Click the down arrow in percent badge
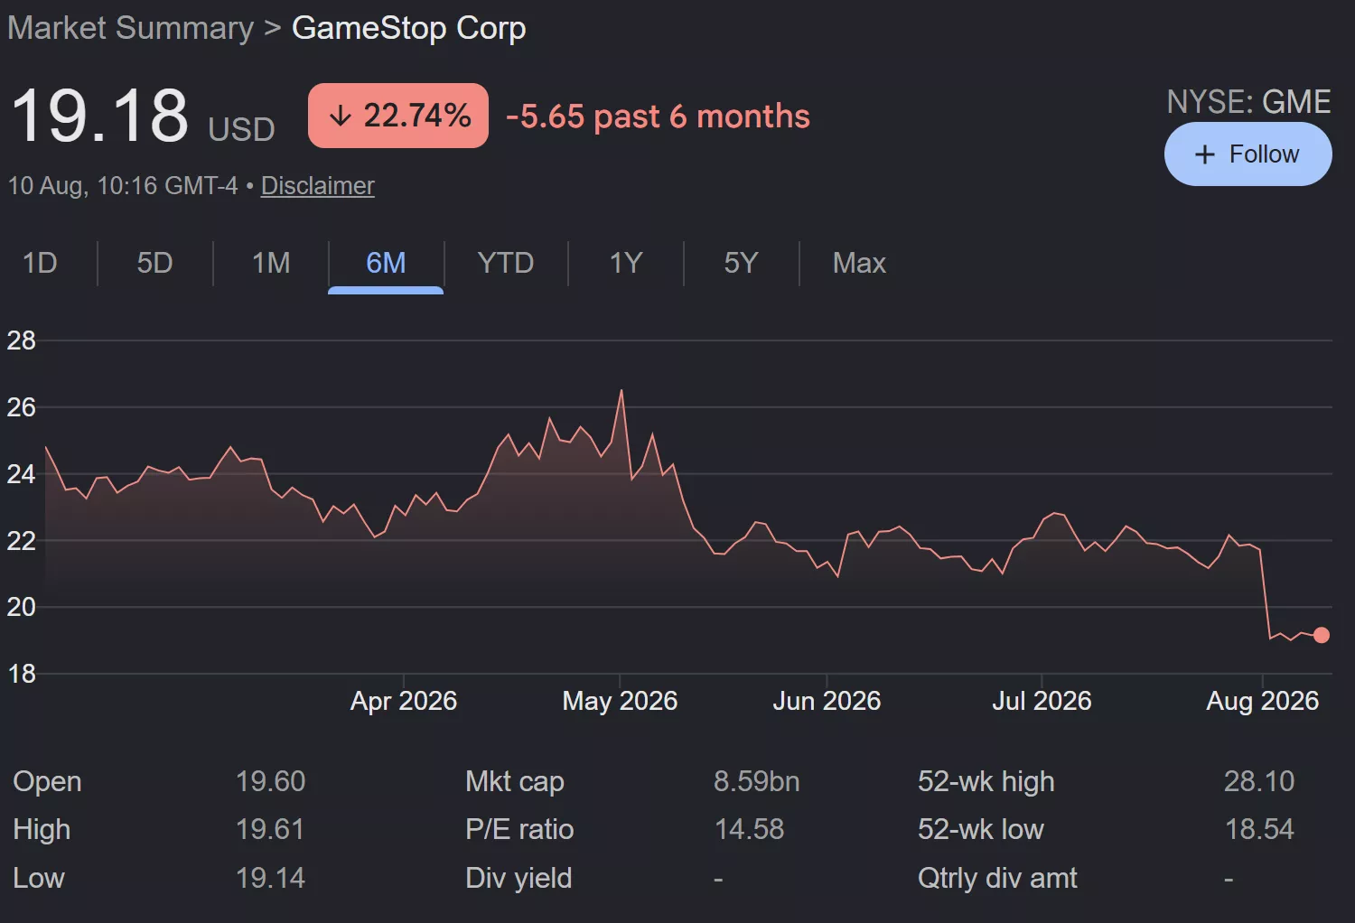Screen dimensions: 1355x923 point(341,116)
